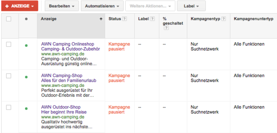The image size is (277, 133).
Task: Click the gray status dot column header
Action: [x=26, y=19]
